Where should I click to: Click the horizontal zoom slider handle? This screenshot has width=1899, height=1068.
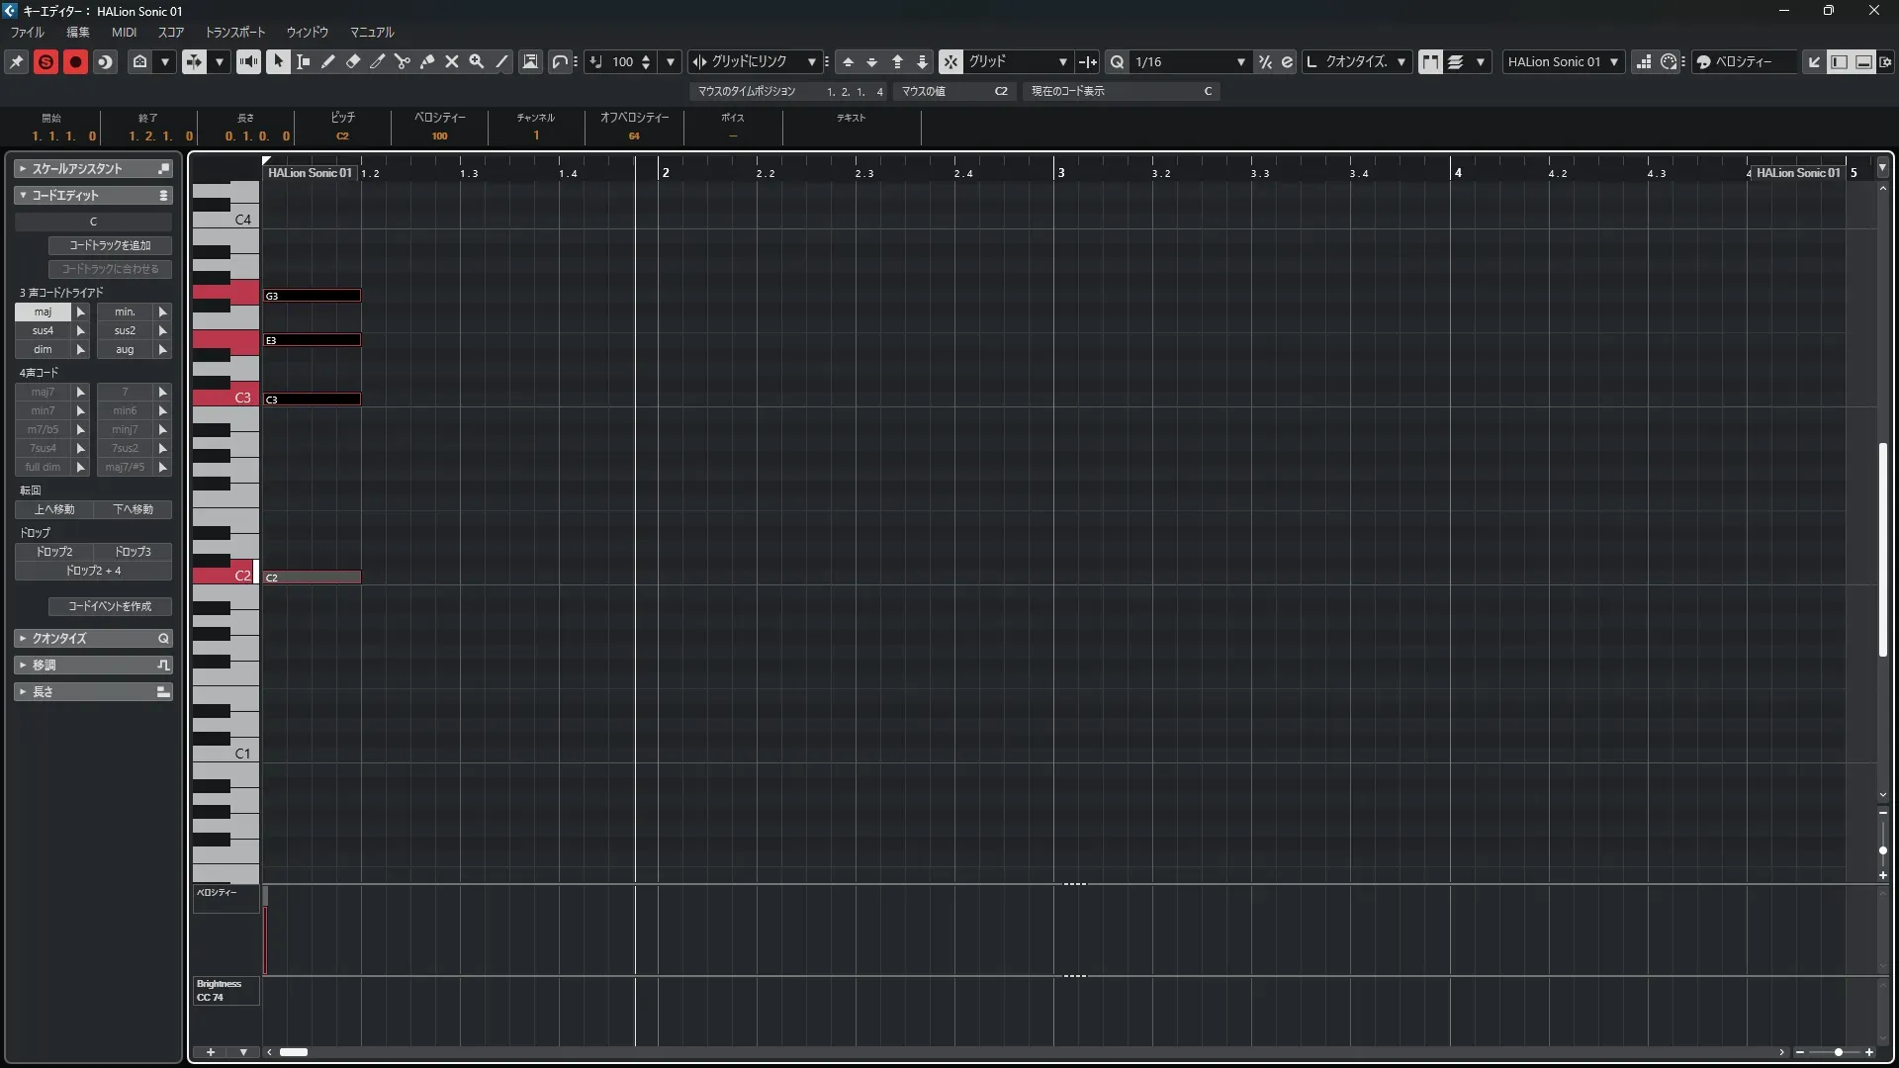pyautogui.click(x=1838, y=1052)
